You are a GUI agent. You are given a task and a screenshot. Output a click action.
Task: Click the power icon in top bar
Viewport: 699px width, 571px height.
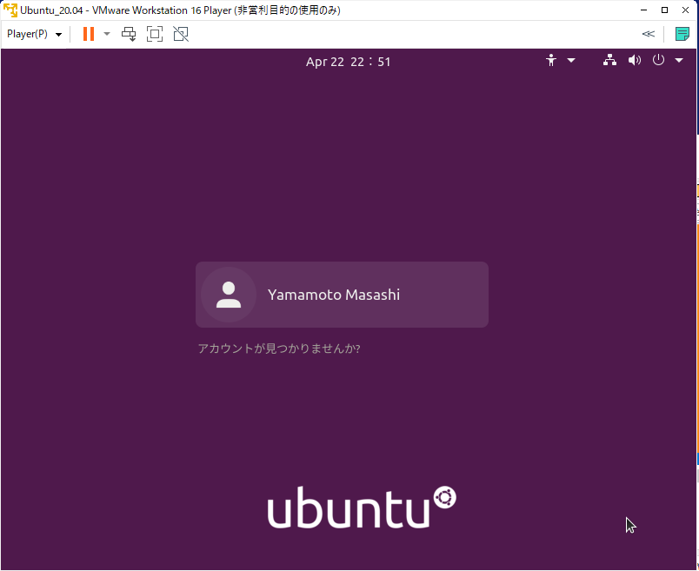(x=658, y=60)
